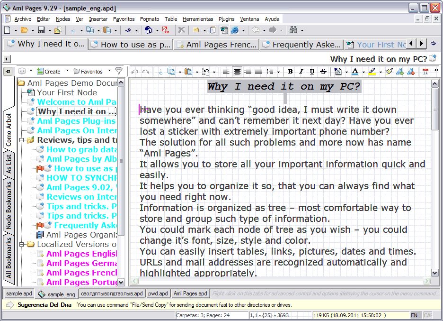Image resolution: width=443 pixels, height=321 pixels.
Task: Click the undo arrow in the editor toolbar
Action: (135, 72)
